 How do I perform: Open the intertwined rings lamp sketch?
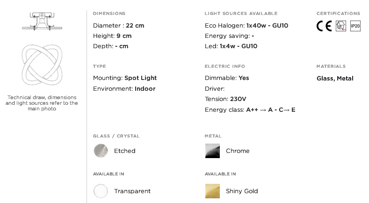tap(42, 65)
